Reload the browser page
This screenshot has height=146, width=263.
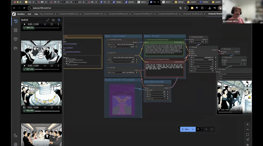[x=24, y=8]
